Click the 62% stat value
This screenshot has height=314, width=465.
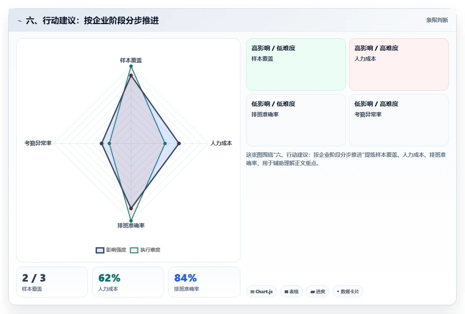click(109, 278)
